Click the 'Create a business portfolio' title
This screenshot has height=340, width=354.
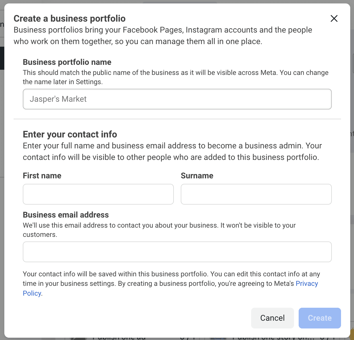tap(69, 18)
